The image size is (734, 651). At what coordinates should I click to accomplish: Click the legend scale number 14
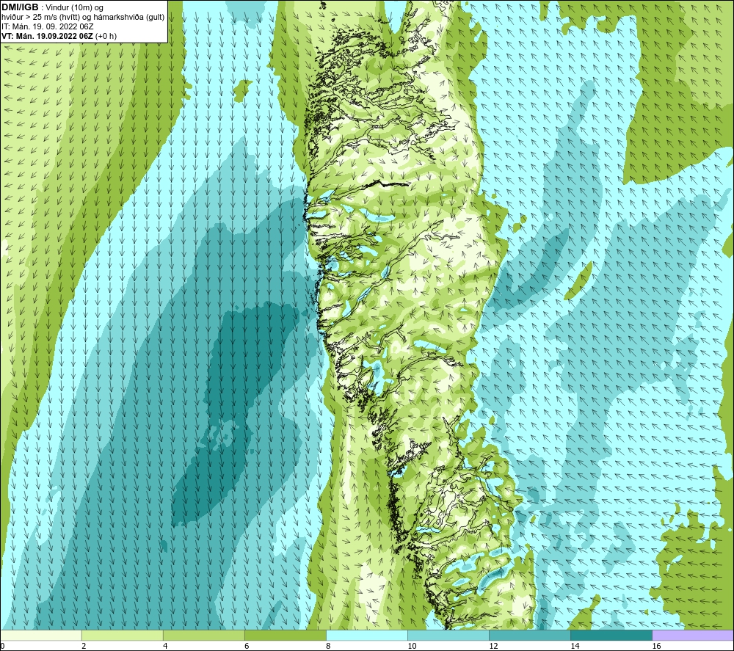click(575, 647)
